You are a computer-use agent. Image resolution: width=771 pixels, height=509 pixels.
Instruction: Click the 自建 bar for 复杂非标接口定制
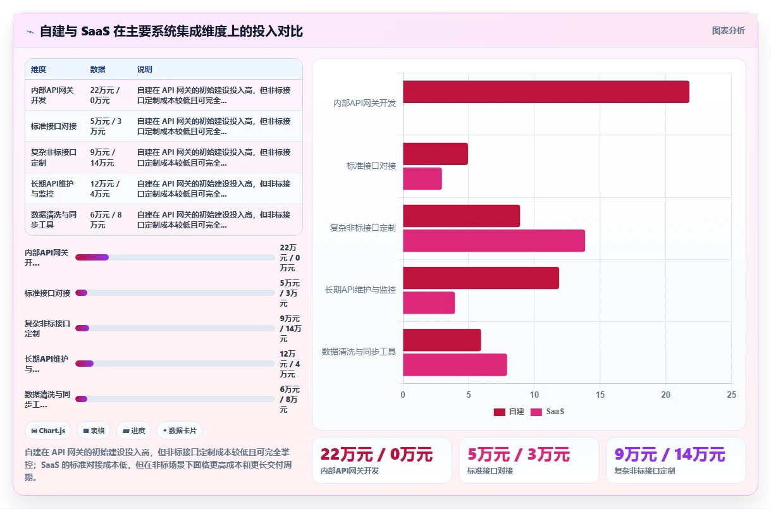point(461,216)
